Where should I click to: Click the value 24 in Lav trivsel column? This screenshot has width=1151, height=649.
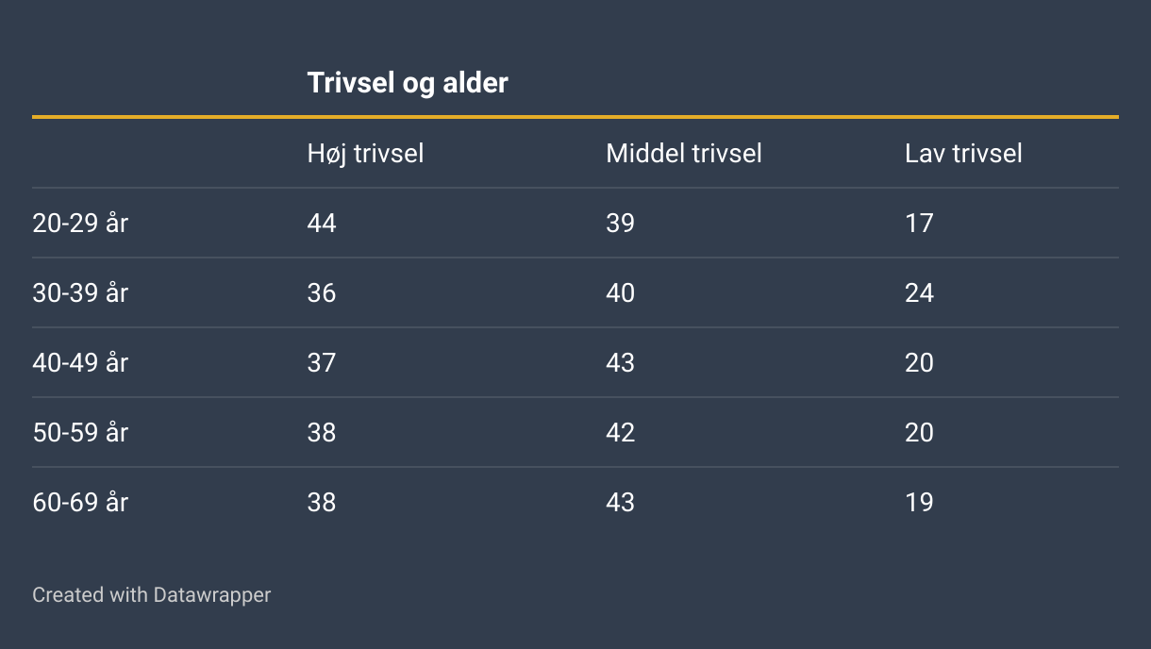point(919,293)
